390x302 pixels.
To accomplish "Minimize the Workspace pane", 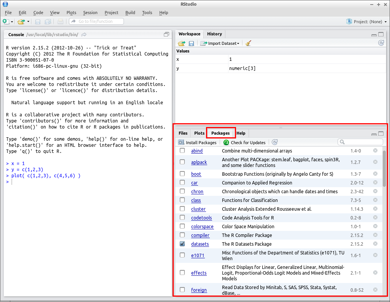I will [x=374, y=35].
